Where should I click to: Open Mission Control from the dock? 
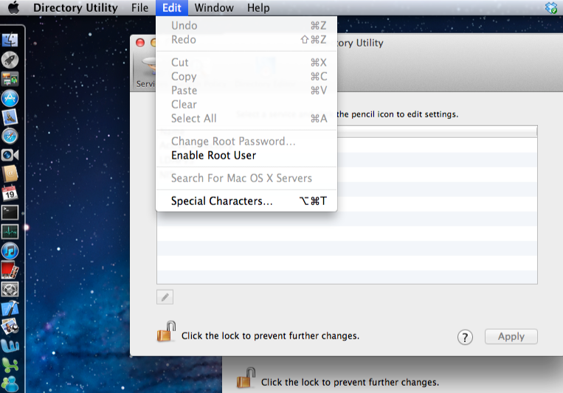10,79
